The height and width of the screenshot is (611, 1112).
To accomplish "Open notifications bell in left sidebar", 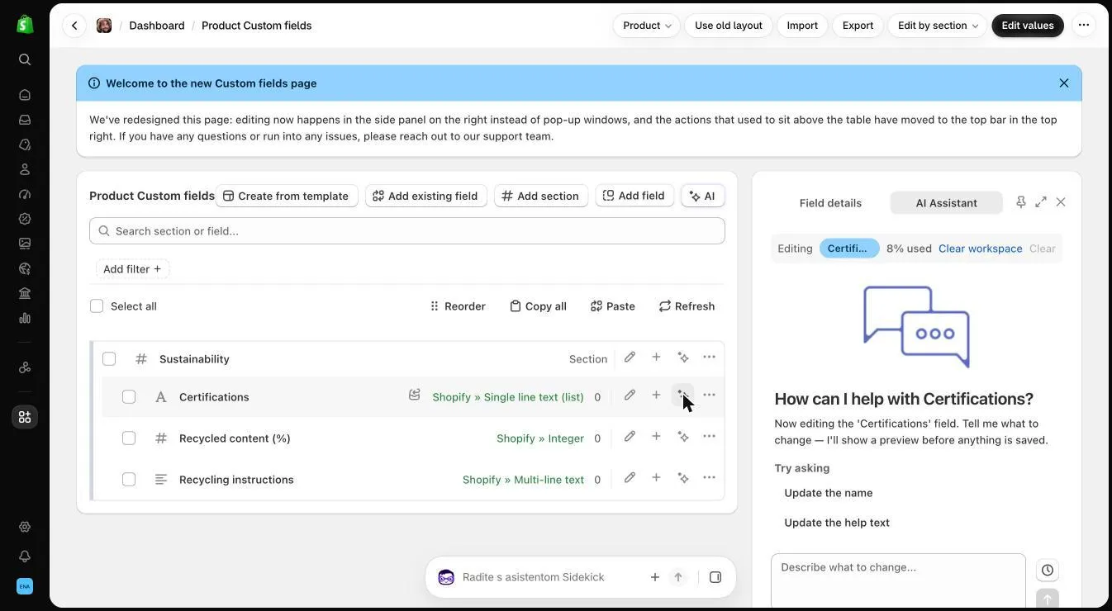I will [x=25, y=557].
